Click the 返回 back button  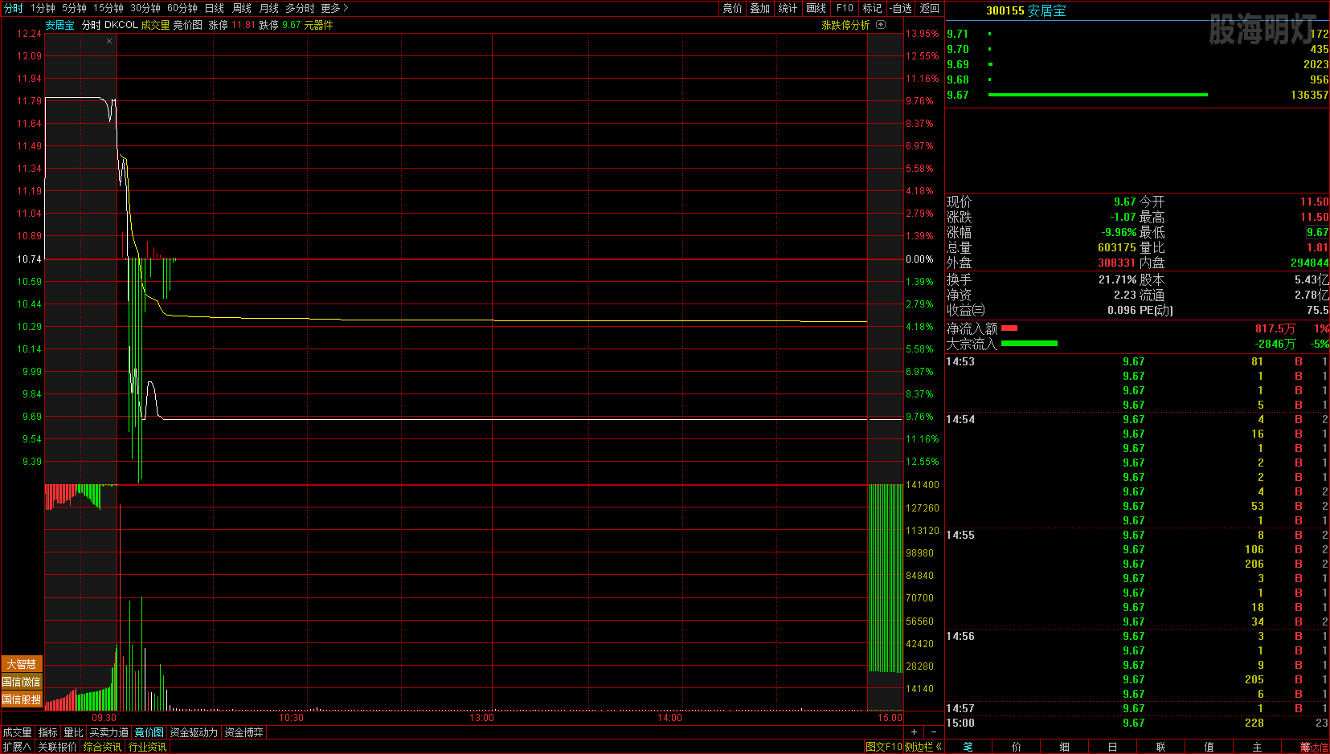click(930, 8)
